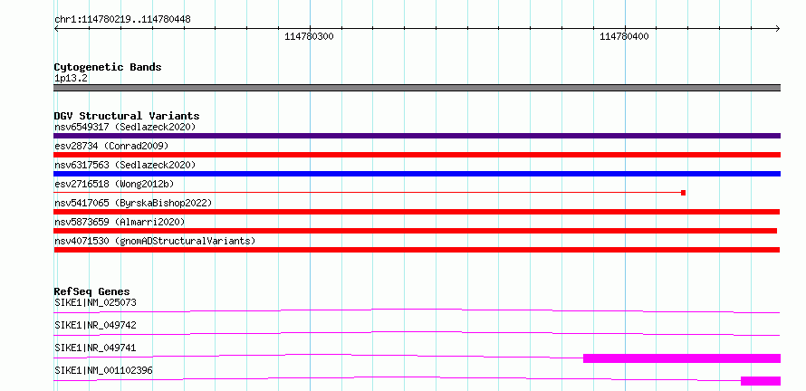
Task: Click the red esv28734 variant bar
Action: [417, 155]
